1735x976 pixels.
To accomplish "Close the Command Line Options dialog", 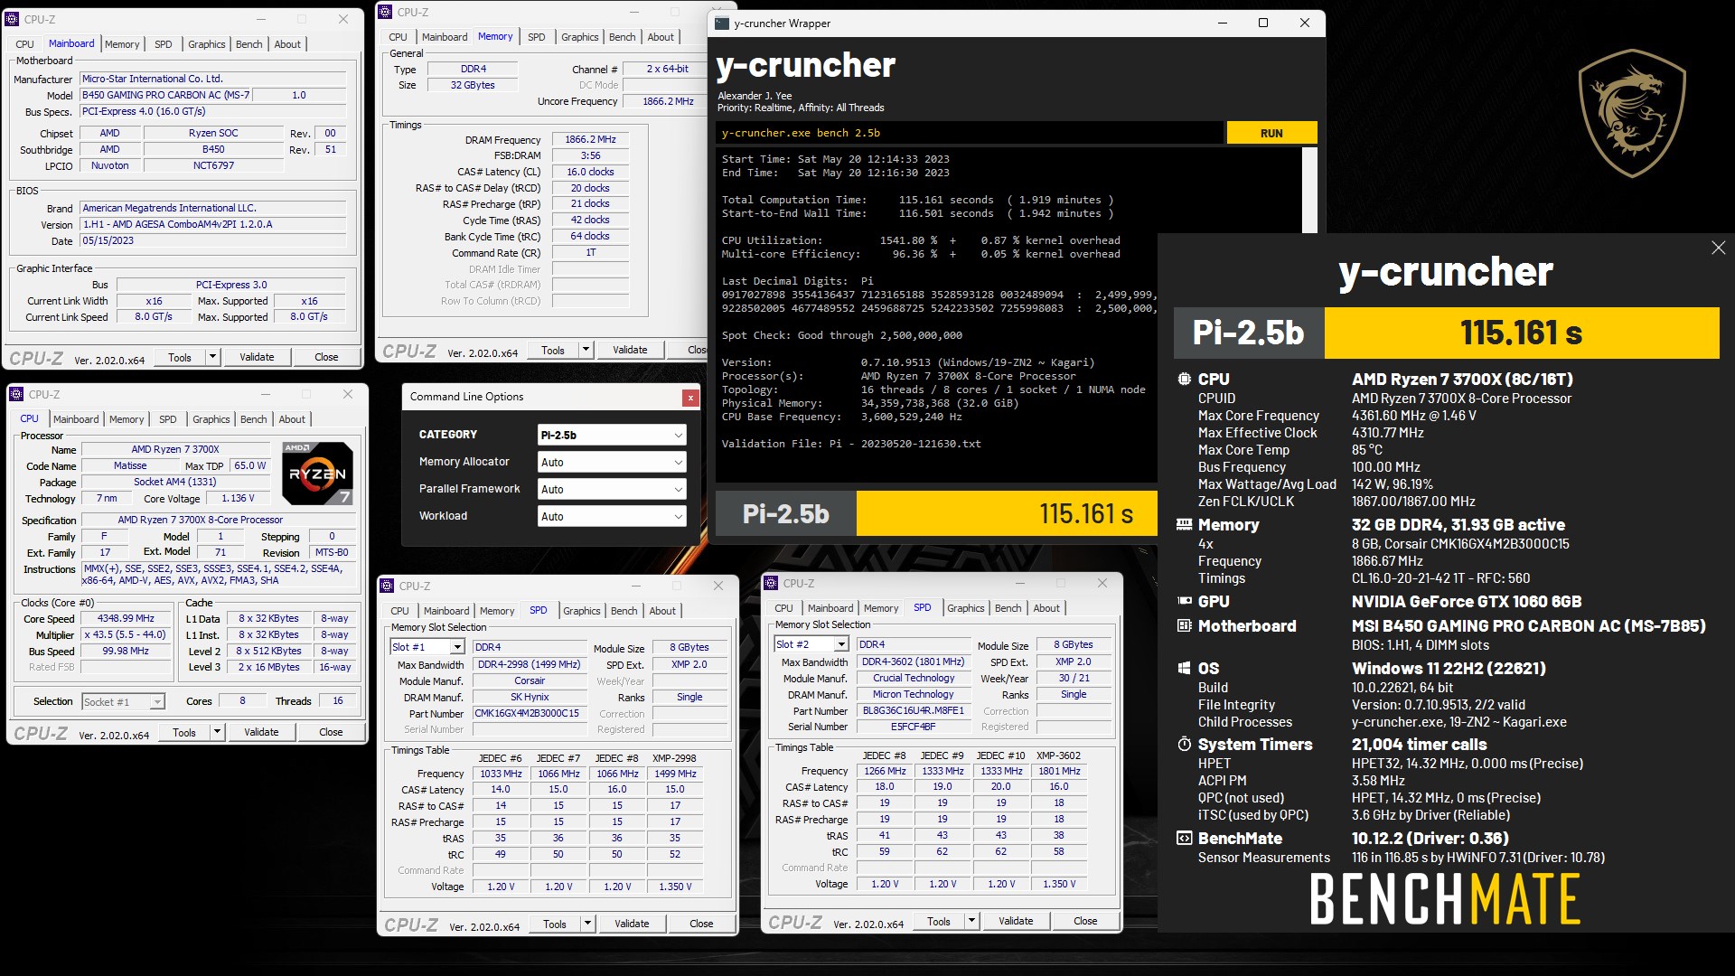I will pos(690,398).
